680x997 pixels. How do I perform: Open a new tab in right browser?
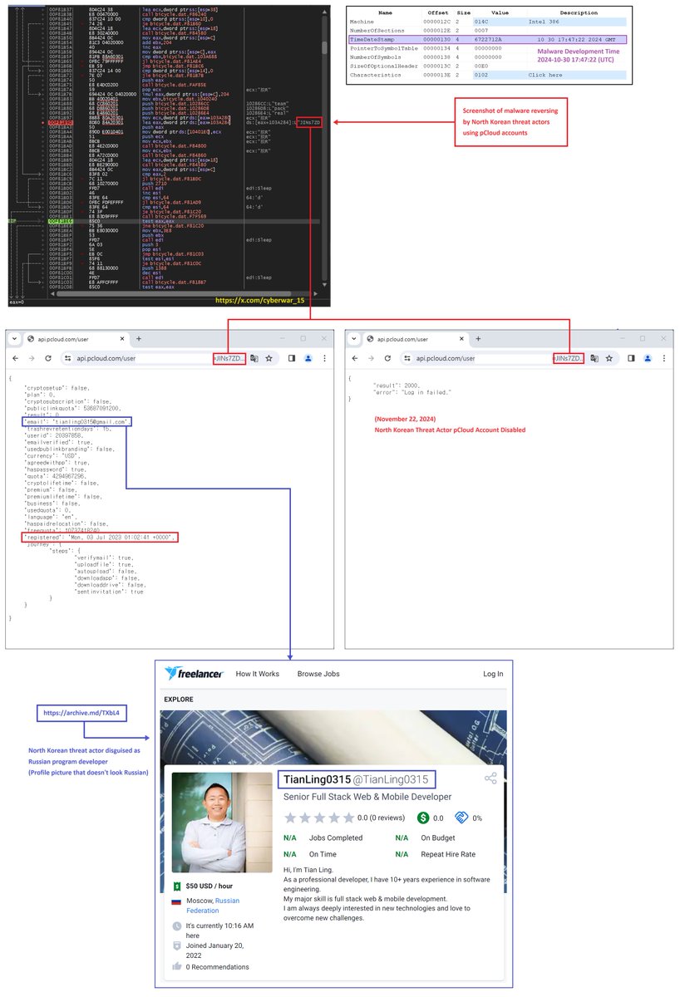478,339
